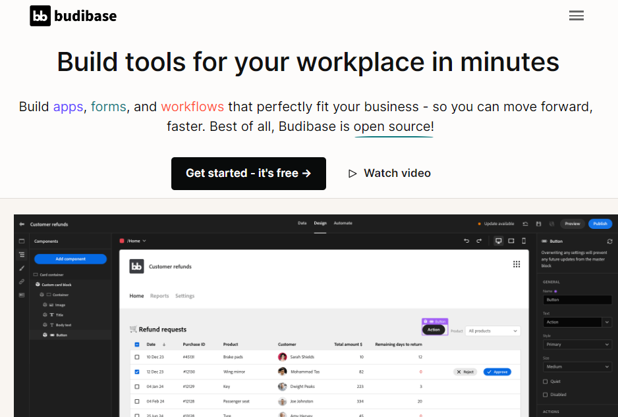Select the component tree icon in left rail
The width and height of the screenshot is (618, 417).
point(22,255)
